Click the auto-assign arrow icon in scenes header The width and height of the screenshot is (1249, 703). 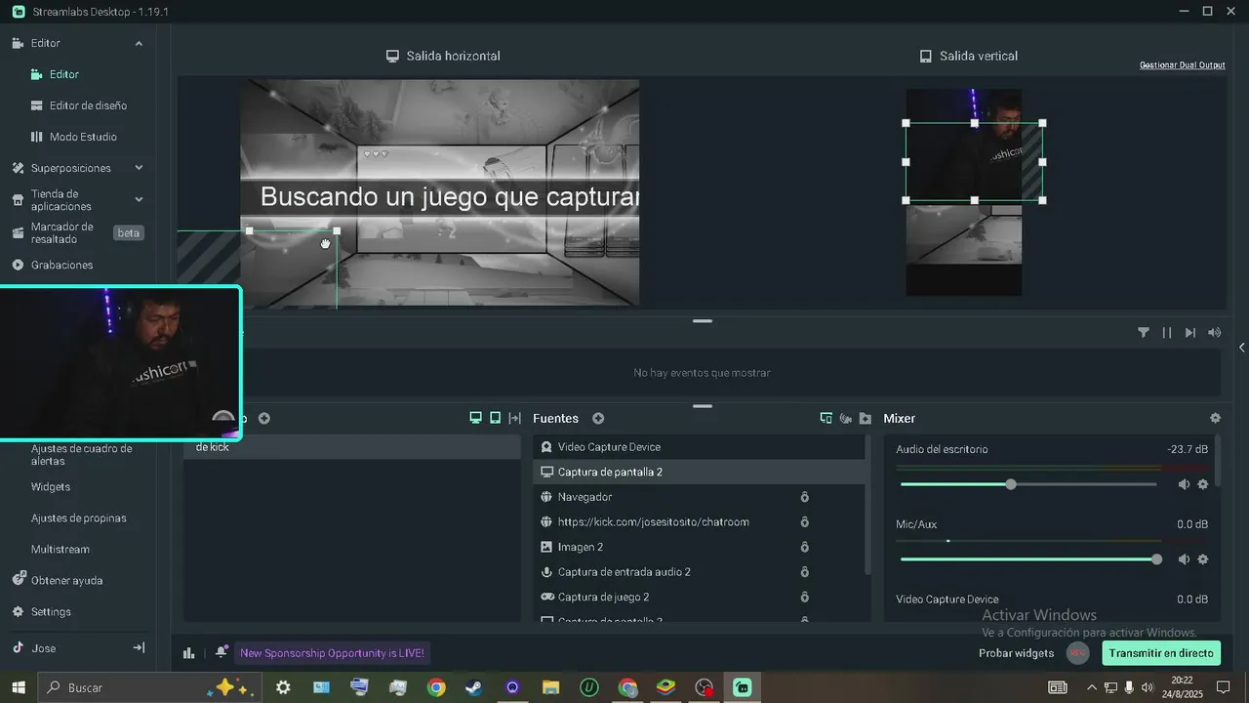coord(515,418)
